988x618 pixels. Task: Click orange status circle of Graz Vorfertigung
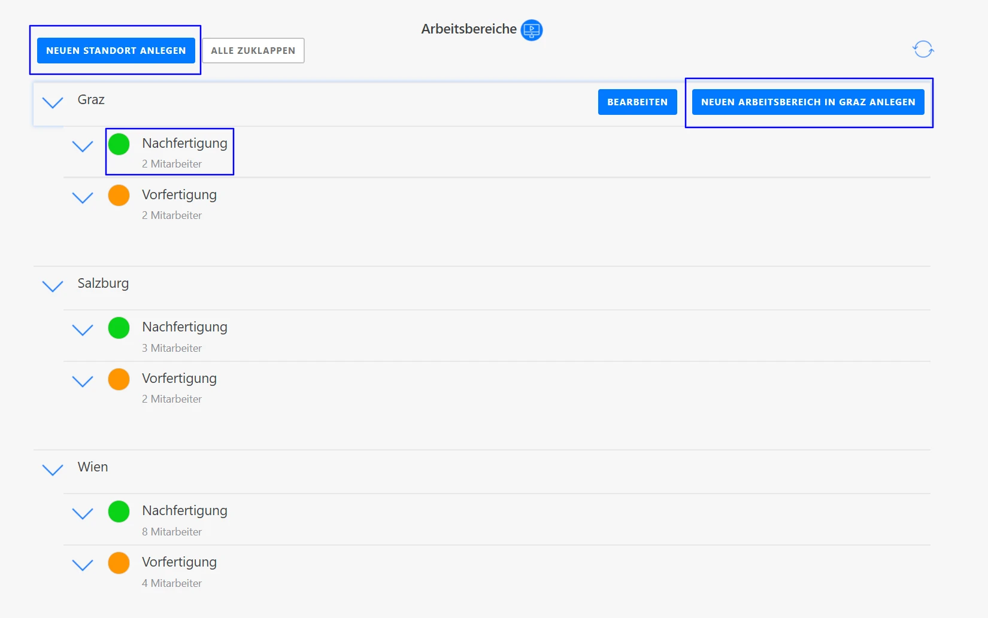[x=119, y=196]
